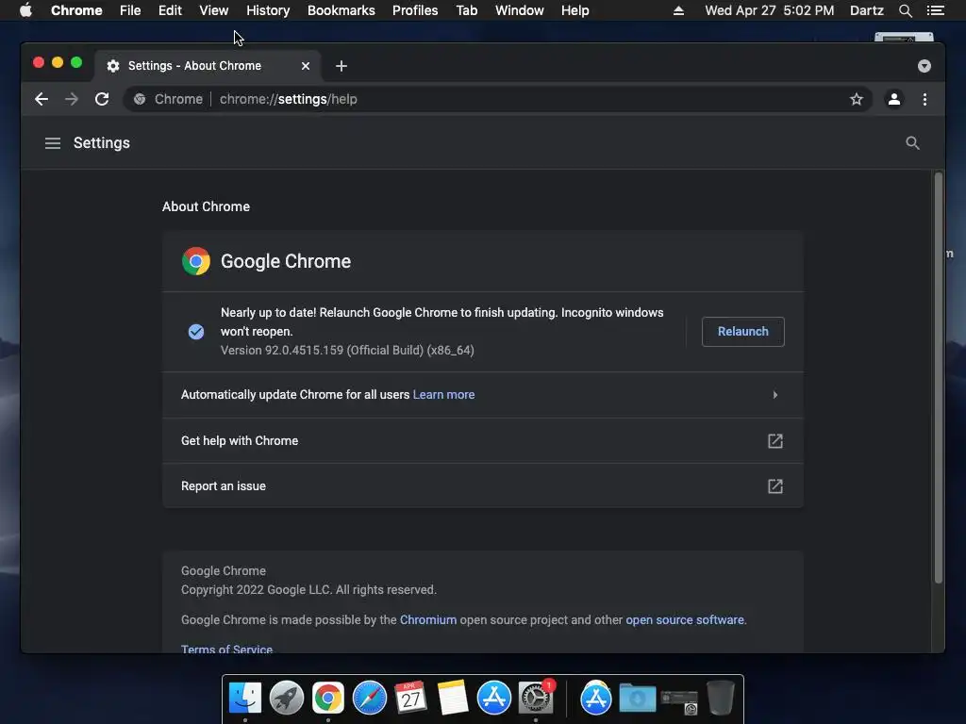Open the Learn more link
The height and width of the screenshot is (724, 966).
click(443, 395)
